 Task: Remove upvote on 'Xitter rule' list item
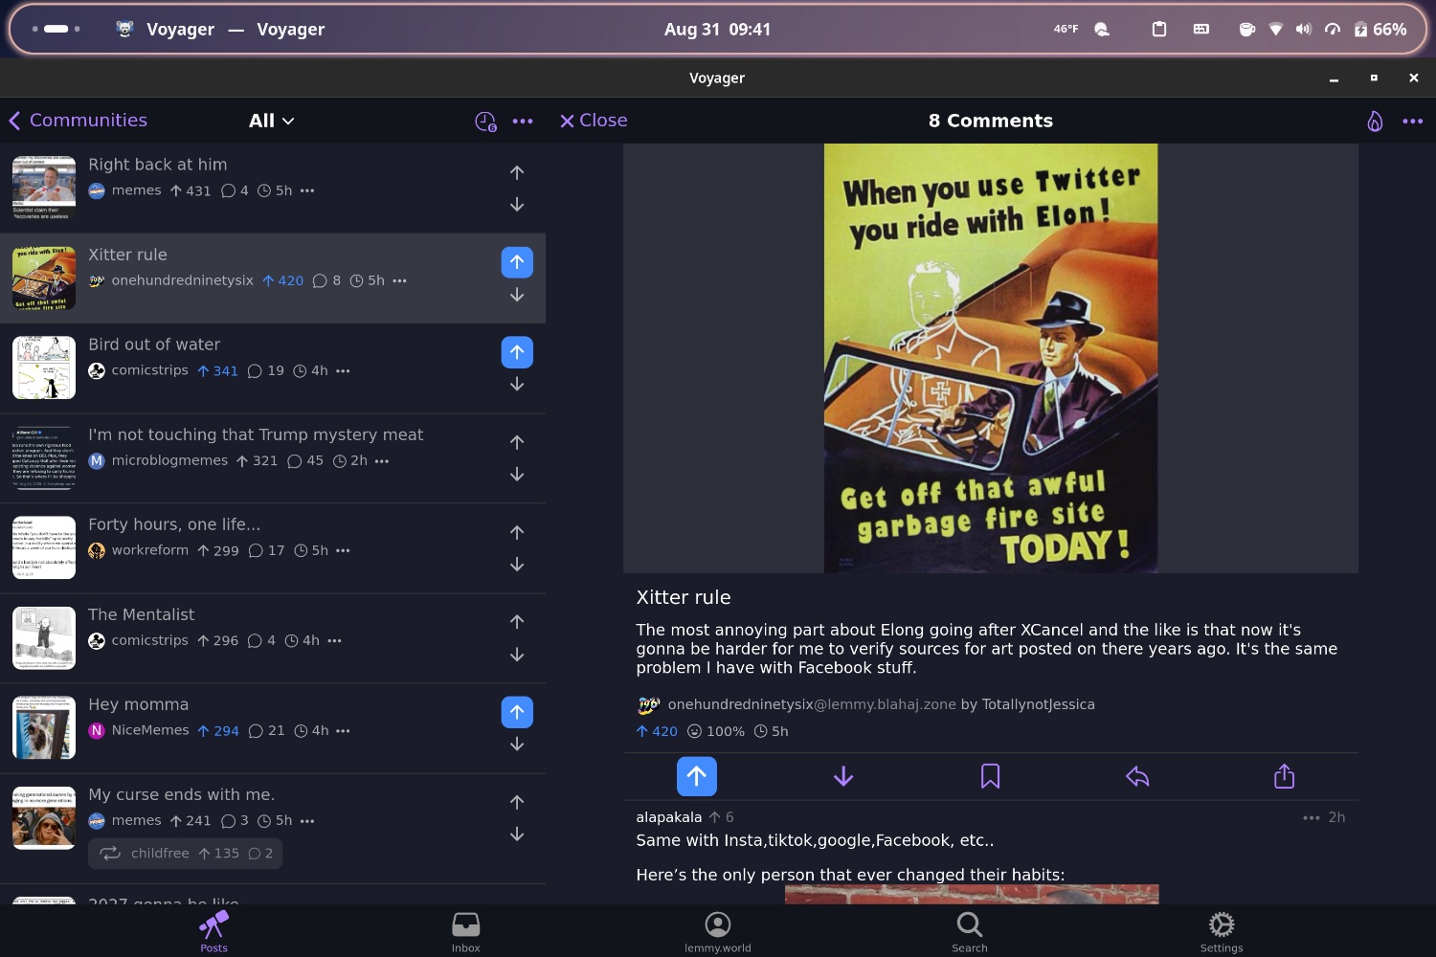(x=517, y=262)
